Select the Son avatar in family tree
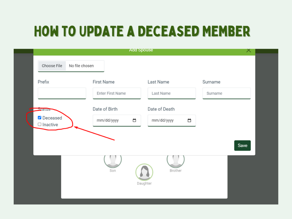292x219 pixels. [113, 160]
